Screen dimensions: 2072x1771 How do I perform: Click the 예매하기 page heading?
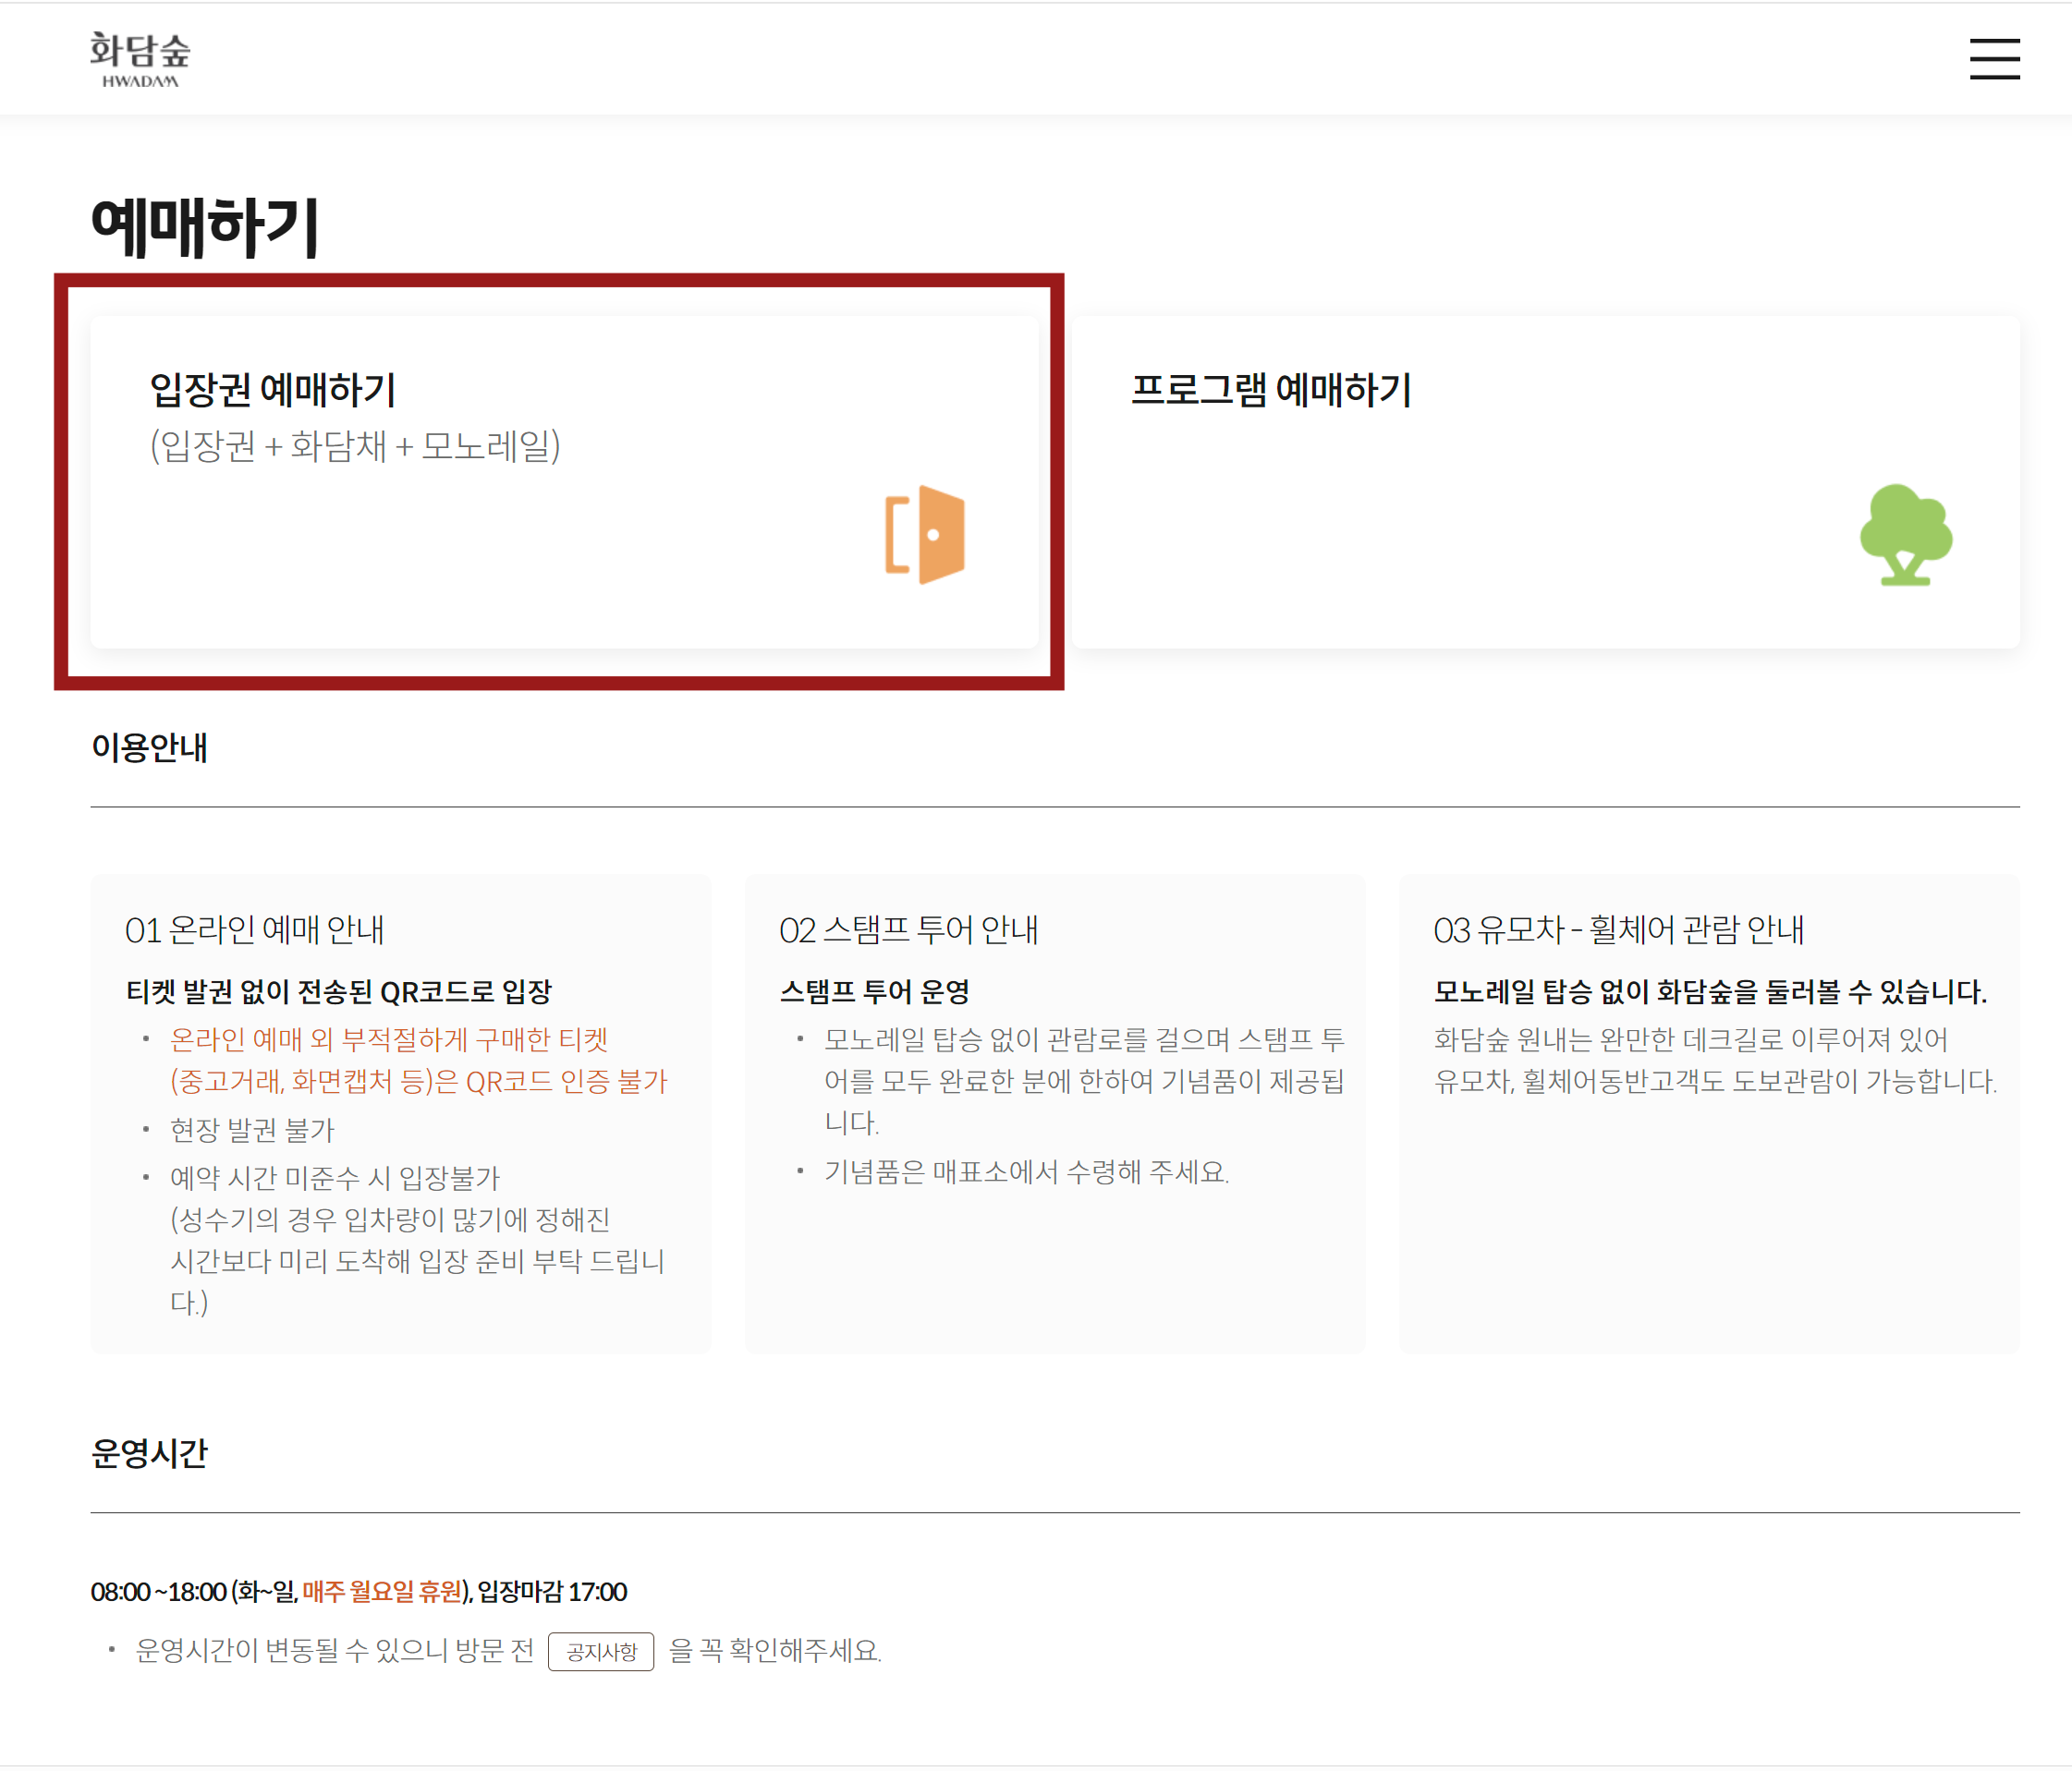205,227
